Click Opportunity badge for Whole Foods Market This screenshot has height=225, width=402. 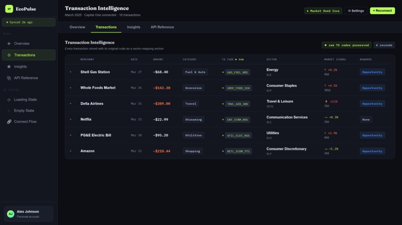pyautogui.click(x=372, y=88)
